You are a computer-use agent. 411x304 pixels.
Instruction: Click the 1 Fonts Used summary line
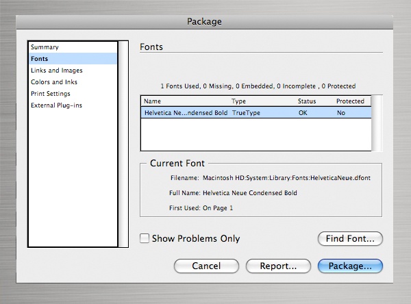click(x=258, y=86)
